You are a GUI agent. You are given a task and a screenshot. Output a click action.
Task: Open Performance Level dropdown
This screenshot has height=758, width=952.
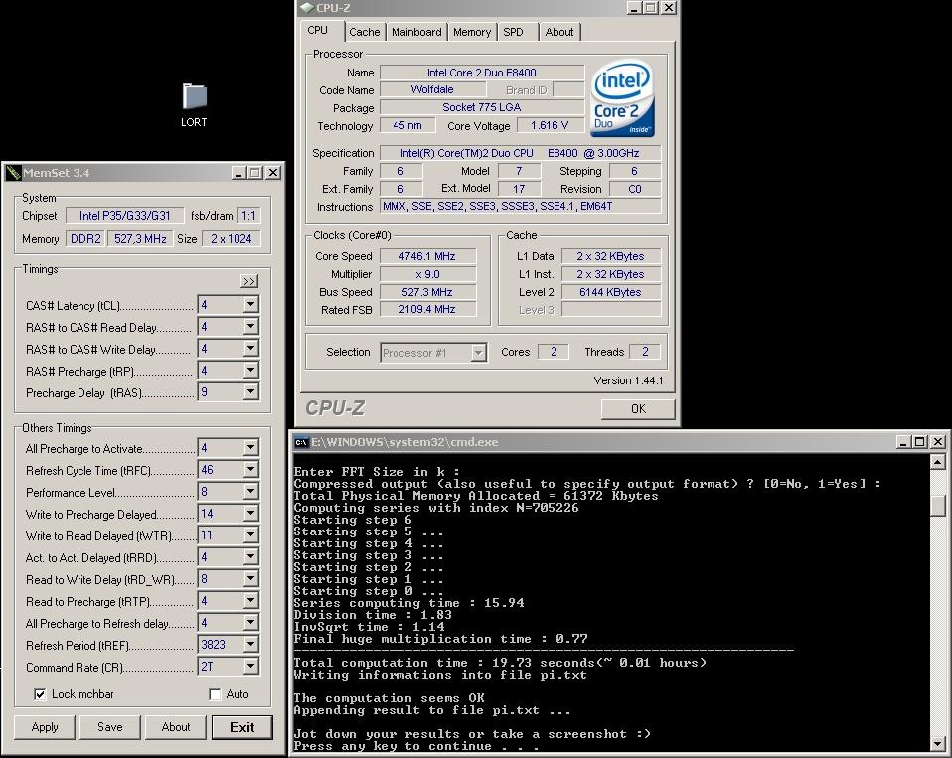(250, 492)
